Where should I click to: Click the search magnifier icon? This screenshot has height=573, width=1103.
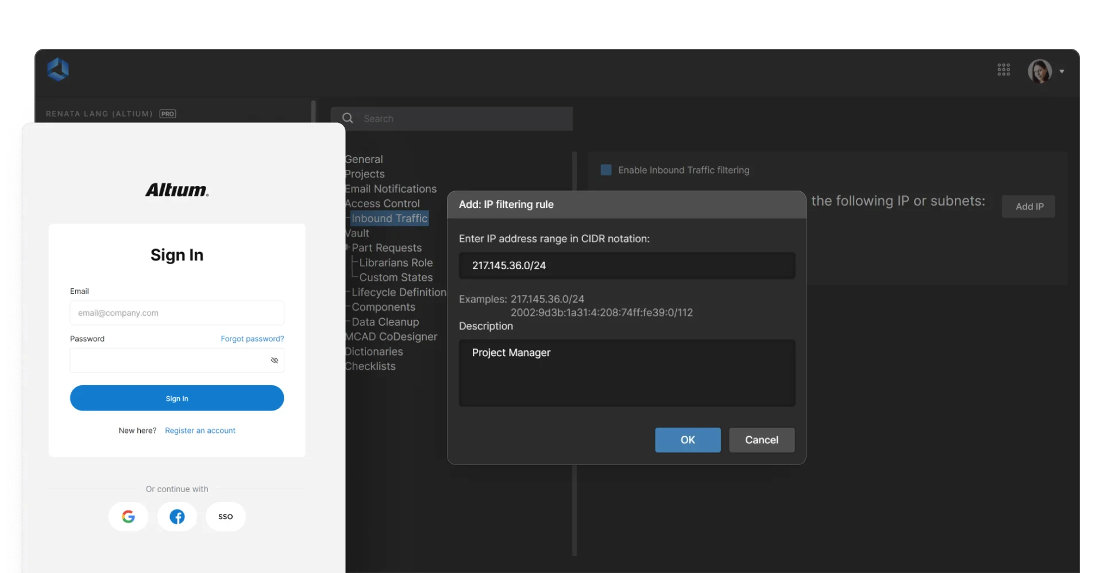348,118
